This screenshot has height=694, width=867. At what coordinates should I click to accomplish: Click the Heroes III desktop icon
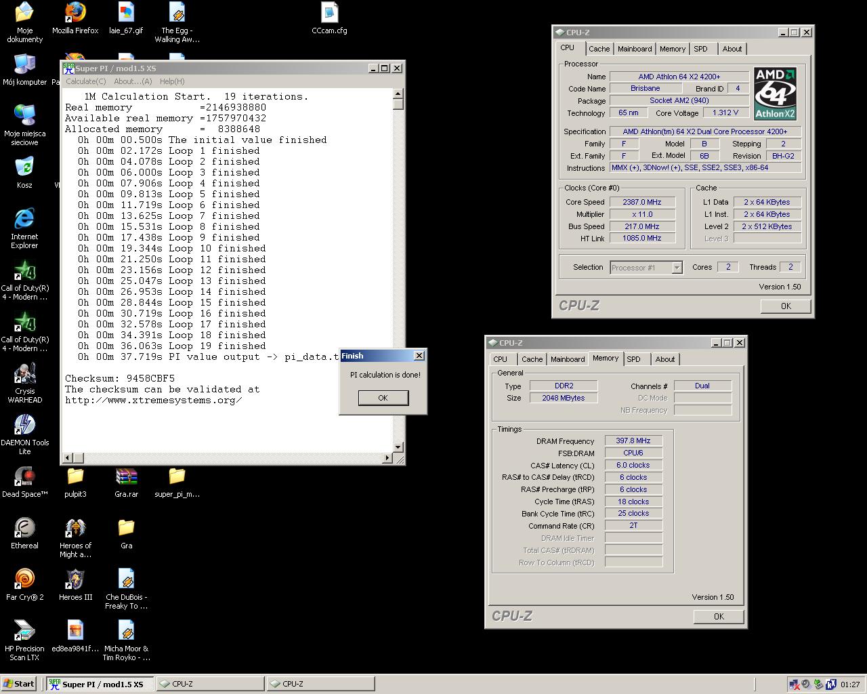tap(75, 580)
